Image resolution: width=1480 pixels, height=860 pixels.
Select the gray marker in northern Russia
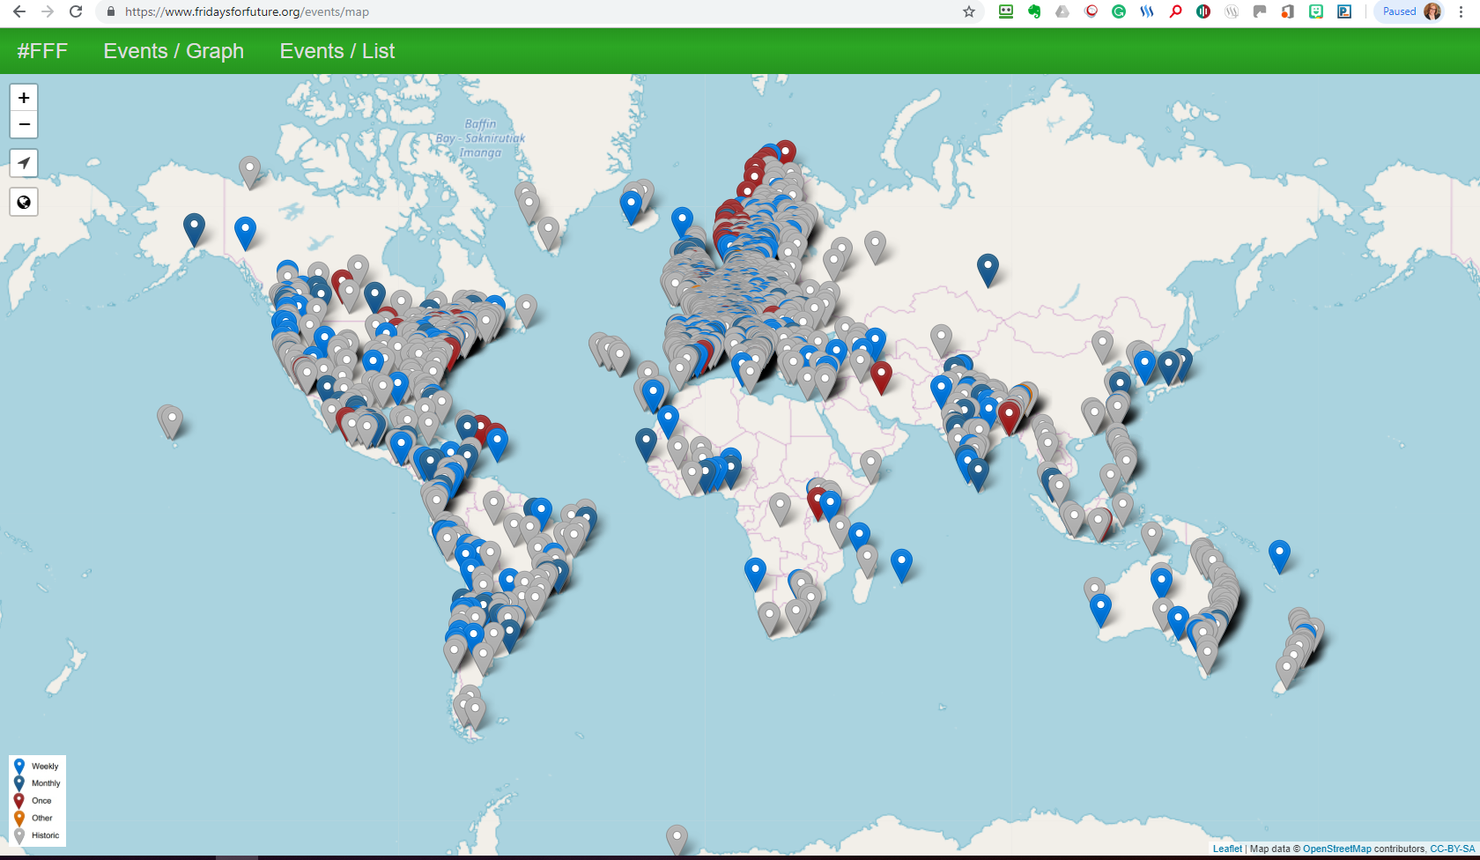(875, 248)
